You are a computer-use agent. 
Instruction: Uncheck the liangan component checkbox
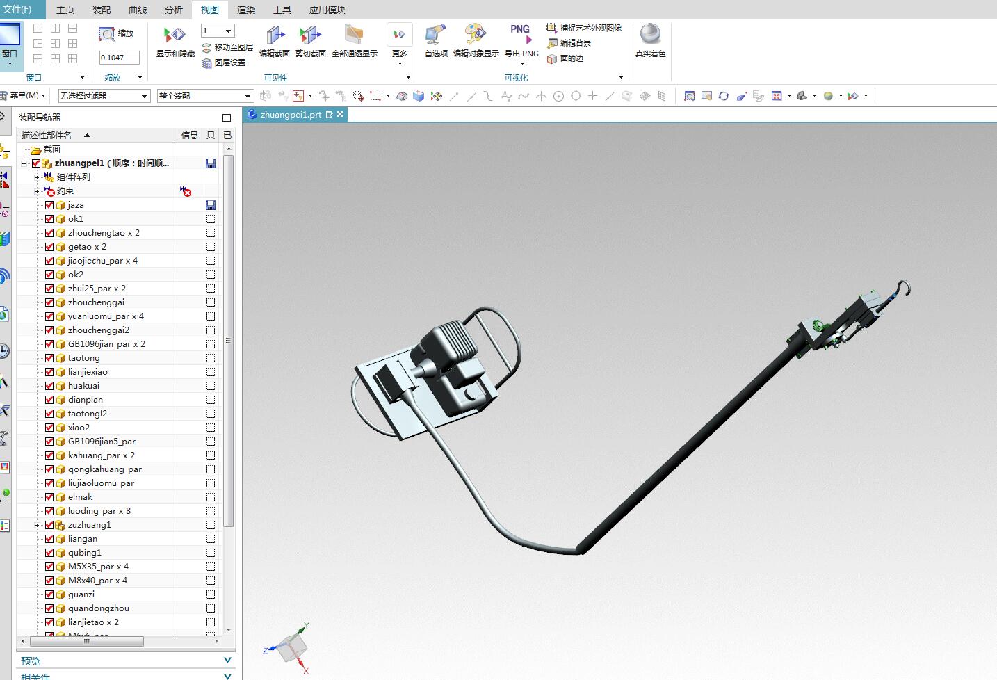tap(49, 539)
